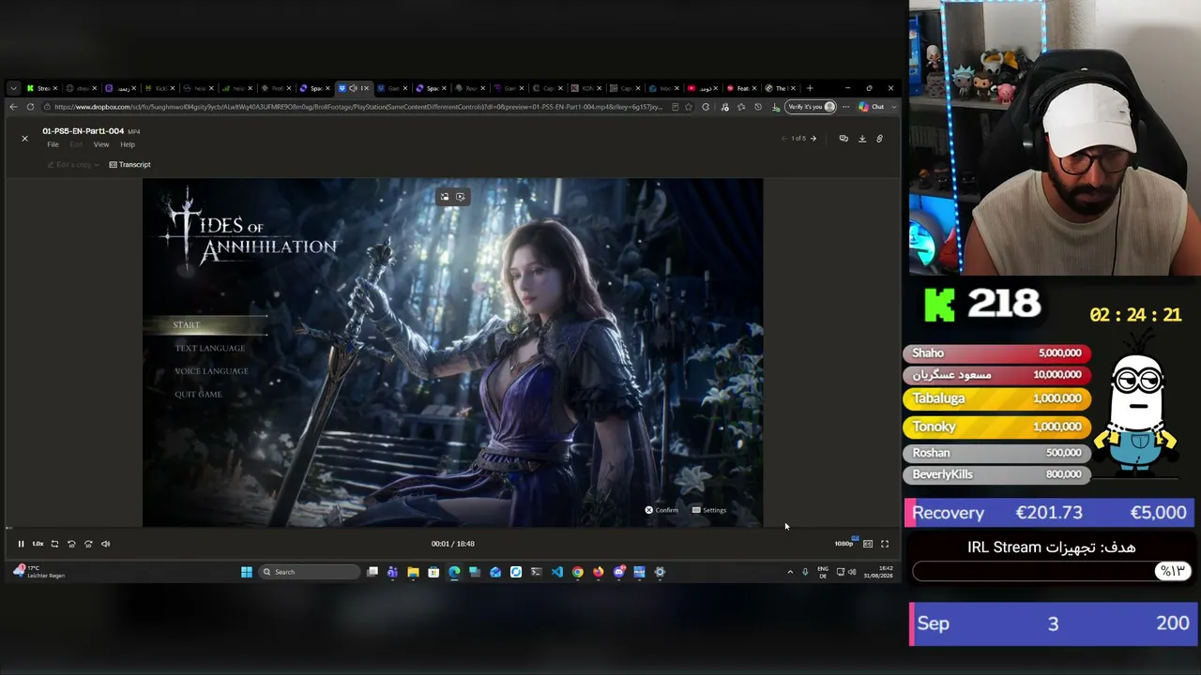Skip the video forward with the skip-forward icon

[x=88, y=544]
